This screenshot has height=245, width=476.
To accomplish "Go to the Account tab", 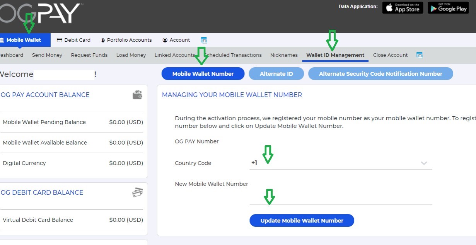I will [x=176, y=40].
